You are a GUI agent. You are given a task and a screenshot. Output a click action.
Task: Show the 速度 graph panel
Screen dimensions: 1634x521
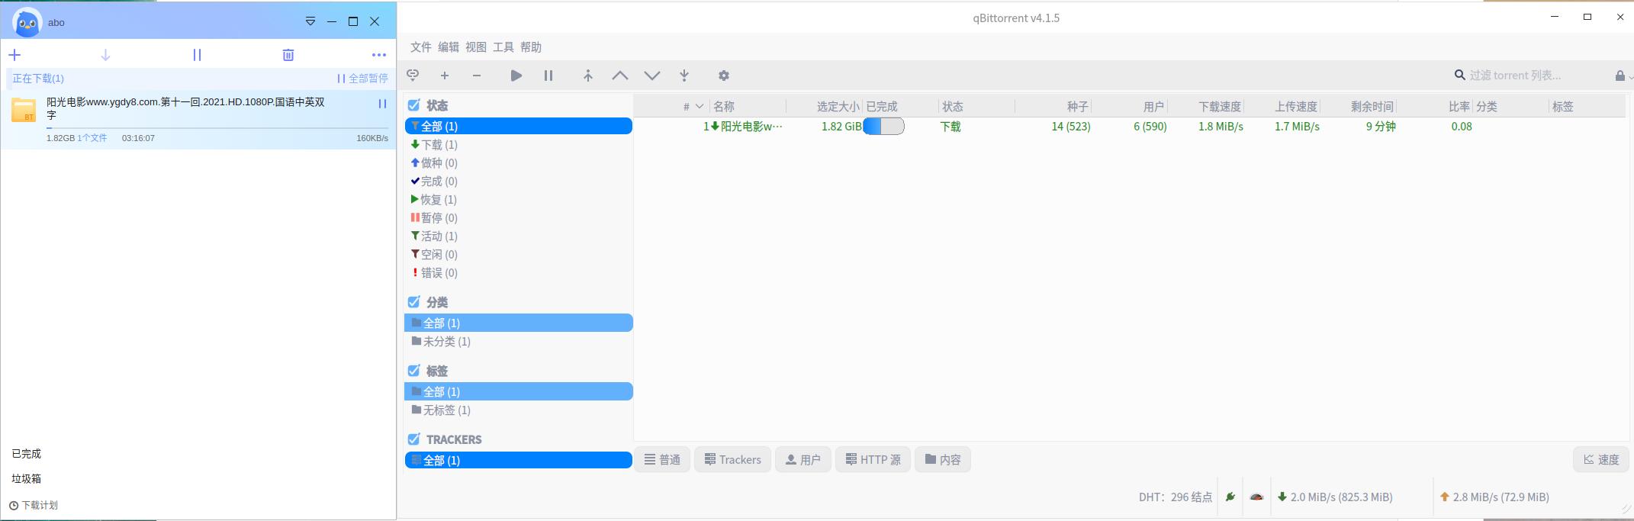1601,460
